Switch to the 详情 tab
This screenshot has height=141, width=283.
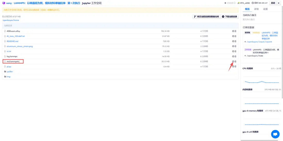click(x=256, y=9)
